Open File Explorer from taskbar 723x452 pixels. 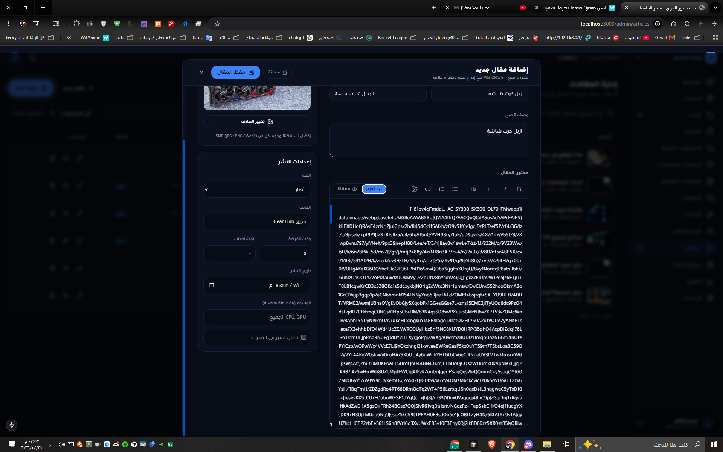(547, 445)
